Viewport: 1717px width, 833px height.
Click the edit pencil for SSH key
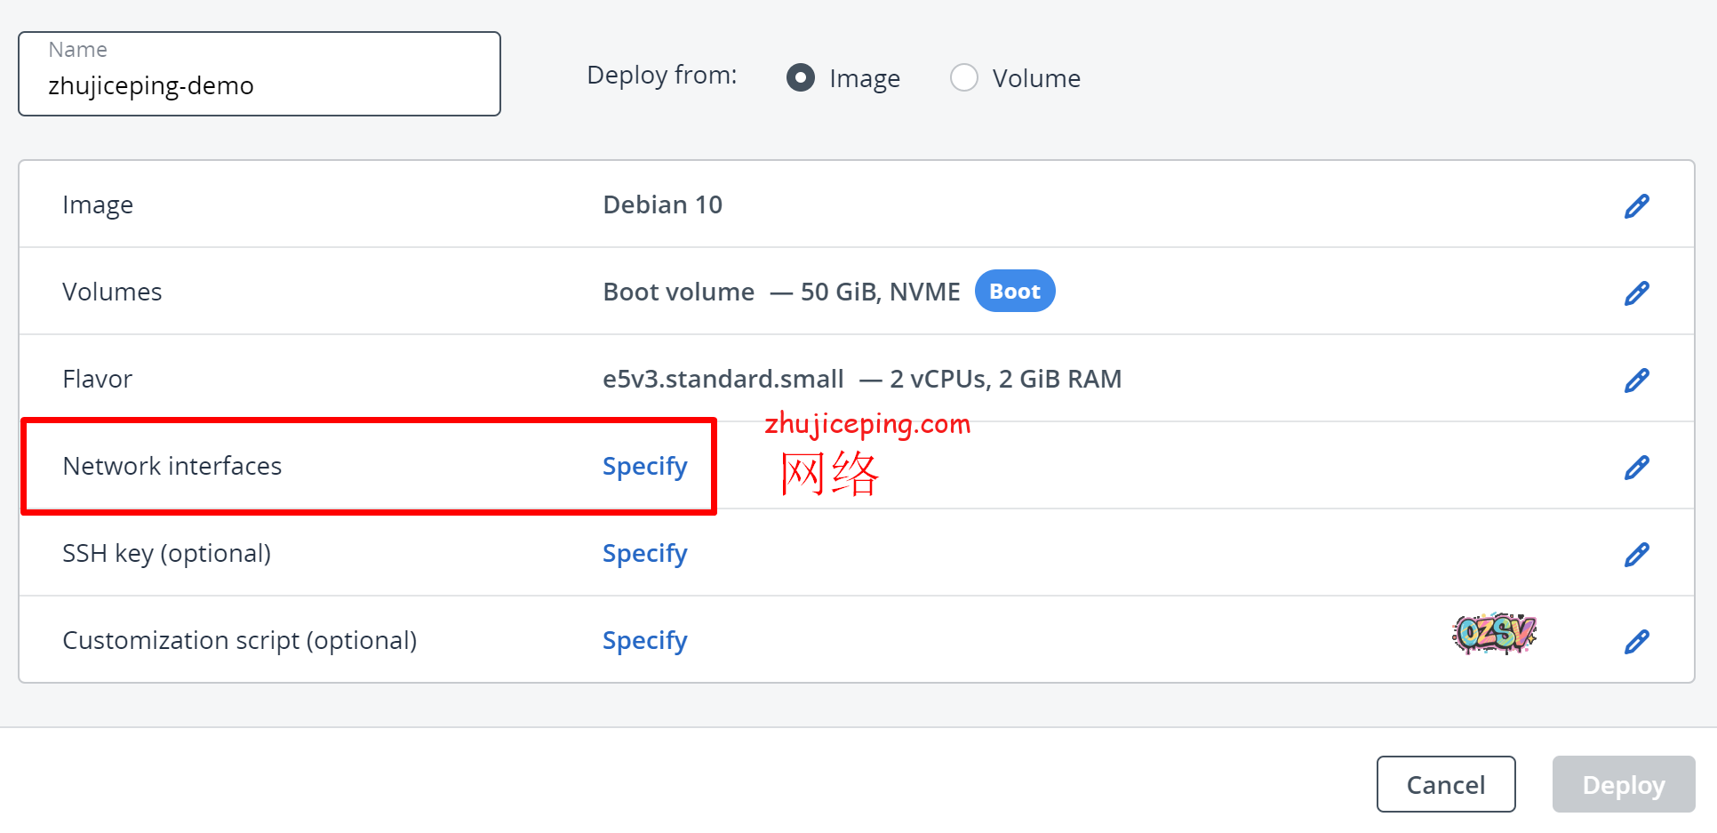click(1636, 555)
